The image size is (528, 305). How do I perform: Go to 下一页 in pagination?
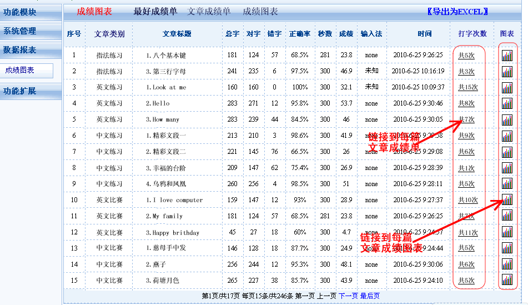[x=348, y=296]
